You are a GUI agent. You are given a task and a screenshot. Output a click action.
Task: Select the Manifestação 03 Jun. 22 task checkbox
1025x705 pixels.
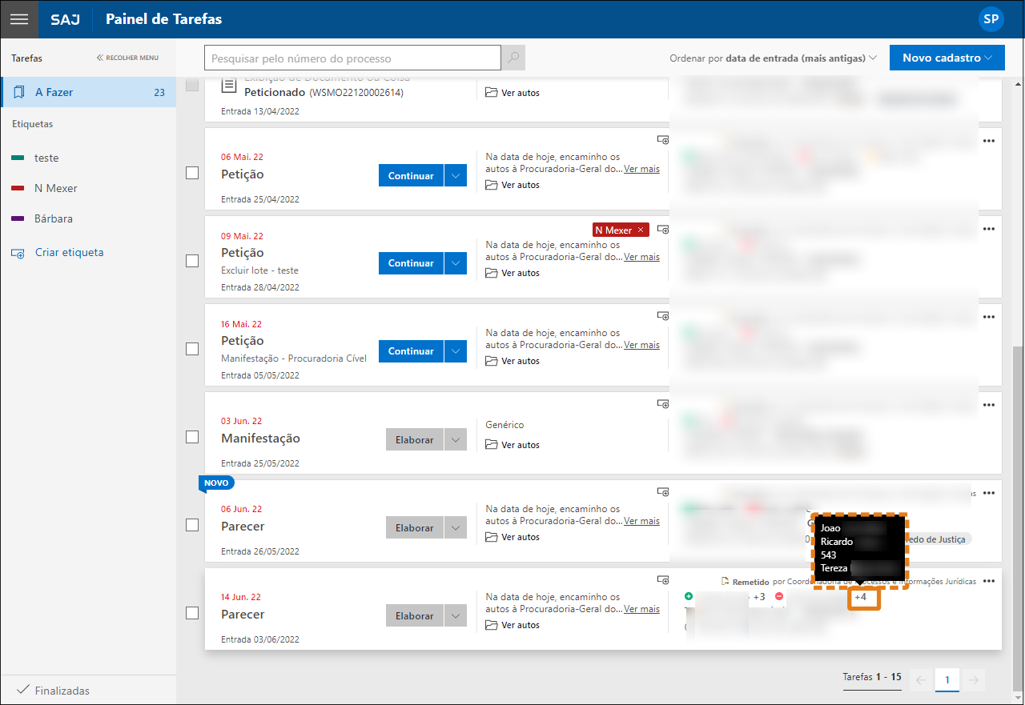pos(192,437)
